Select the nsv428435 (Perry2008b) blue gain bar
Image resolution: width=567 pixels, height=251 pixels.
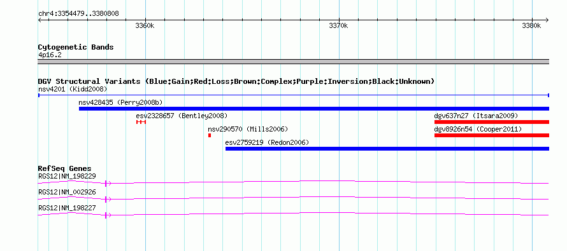tap(314, 109)
